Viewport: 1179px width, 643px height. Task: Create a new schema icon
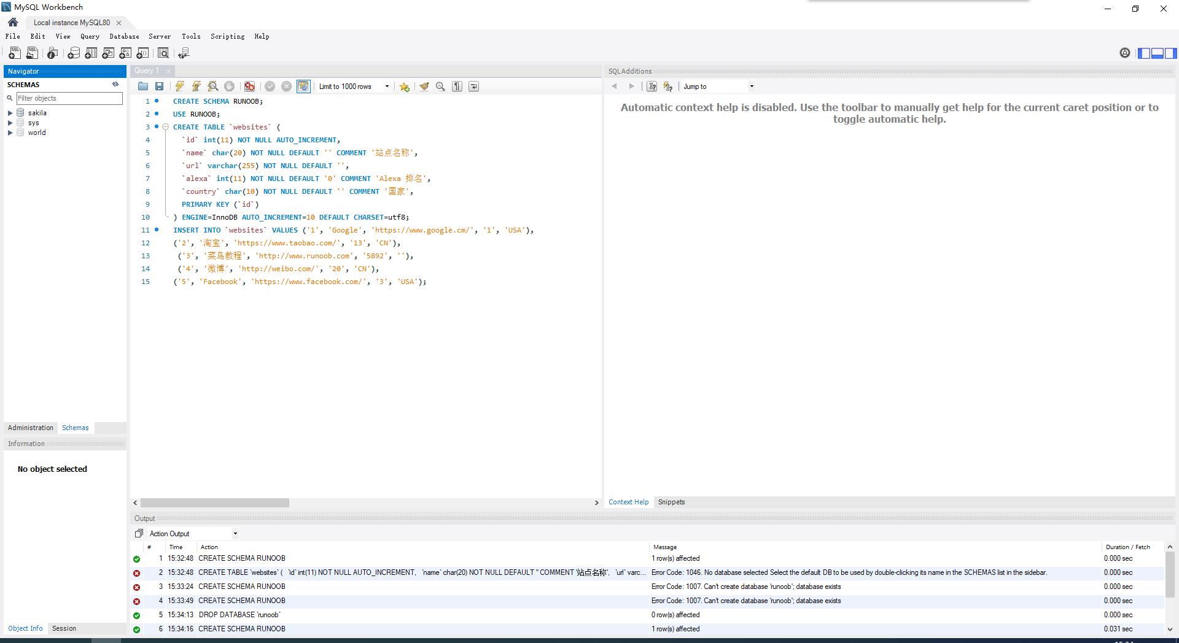[x=74, y=53]
